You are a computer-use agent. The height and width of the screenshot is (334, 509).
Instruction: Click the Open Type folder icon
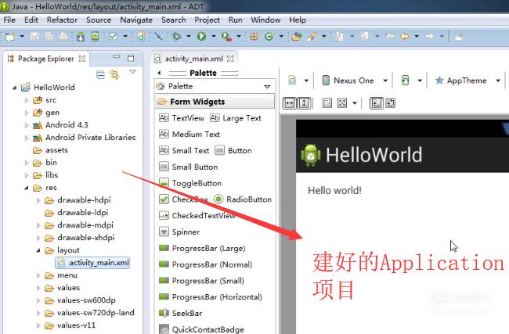(296, 36)
